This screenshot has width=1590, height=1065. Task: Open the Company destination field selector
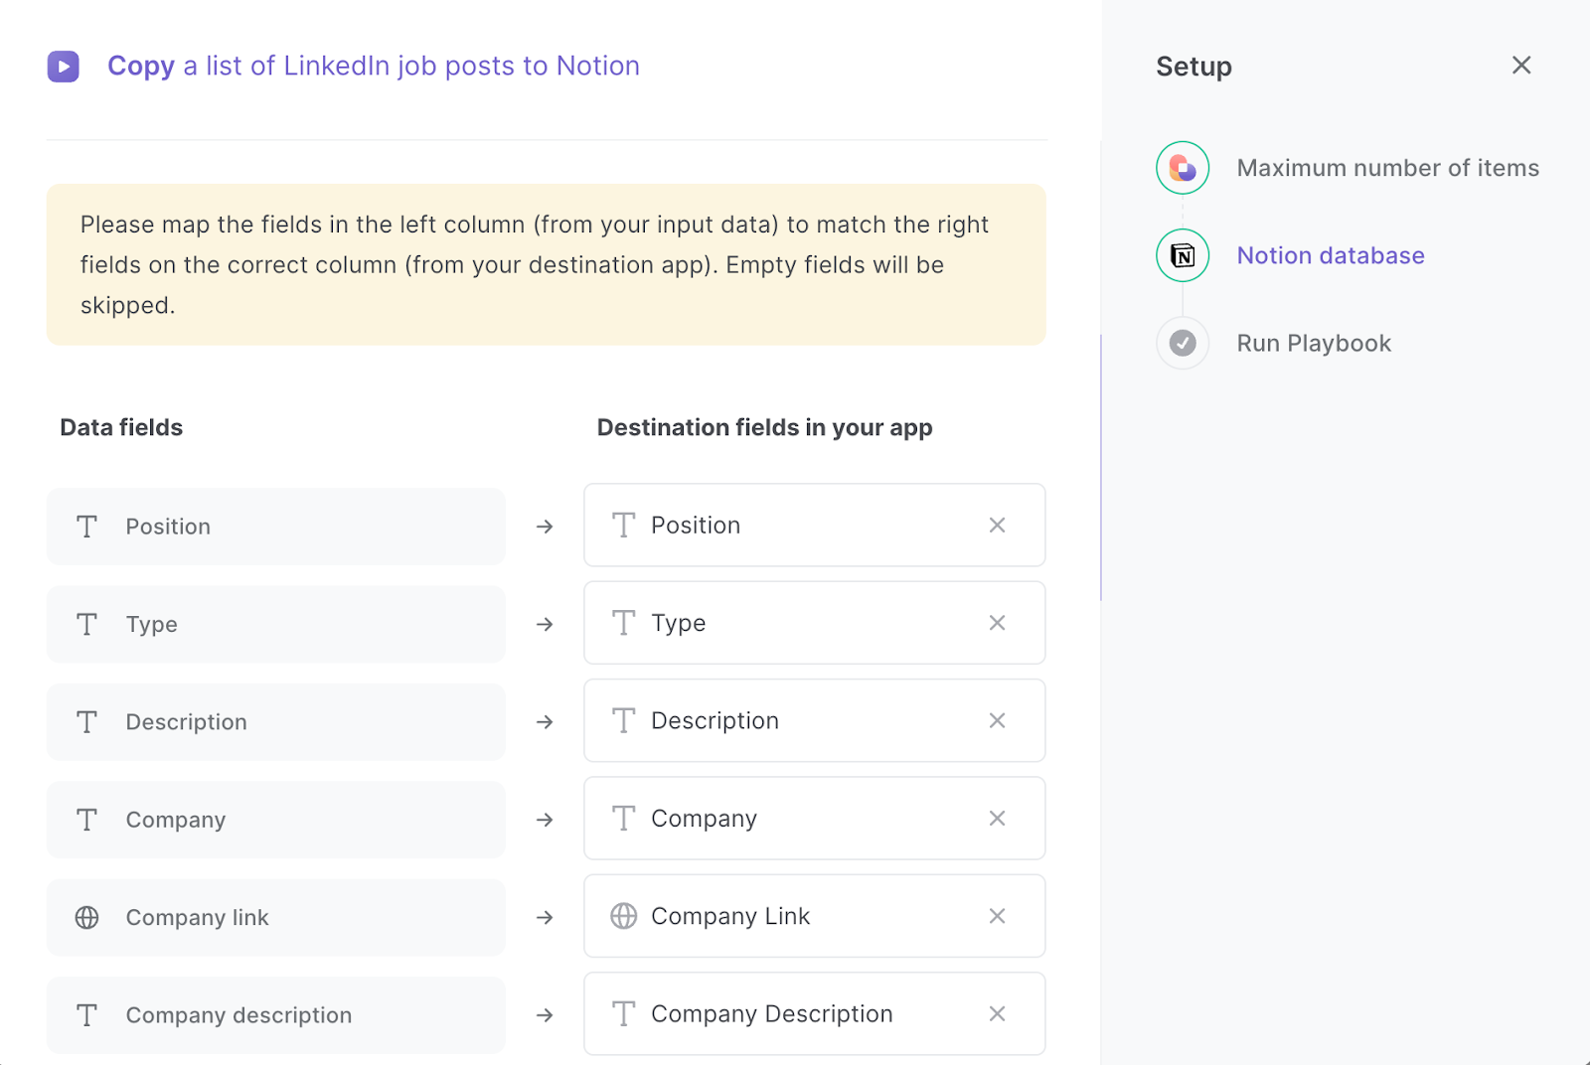point(815,819)
